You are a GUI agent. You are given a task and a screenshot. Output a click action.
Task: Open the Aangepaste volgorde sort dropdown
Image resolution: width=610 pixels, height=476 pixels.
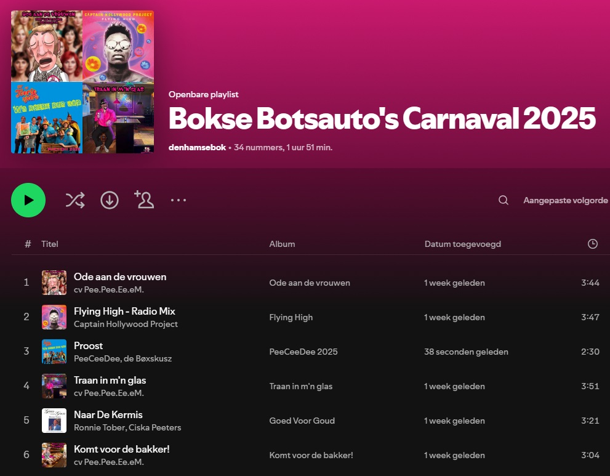(x=565, y=200)
